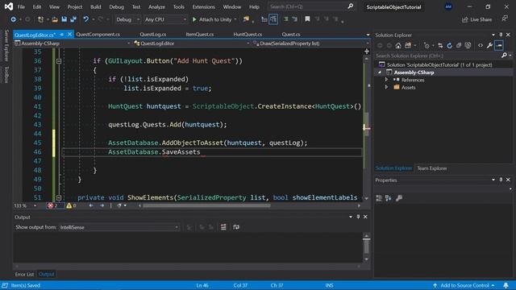Click the Categorized icon in Properties panel
The width and height of the screenshot is (516, 290).
(x=379, y=198)
